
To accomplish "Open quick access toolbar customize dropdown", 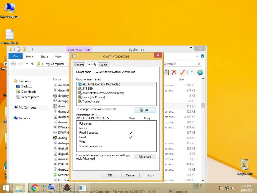I will coord(29,50).
